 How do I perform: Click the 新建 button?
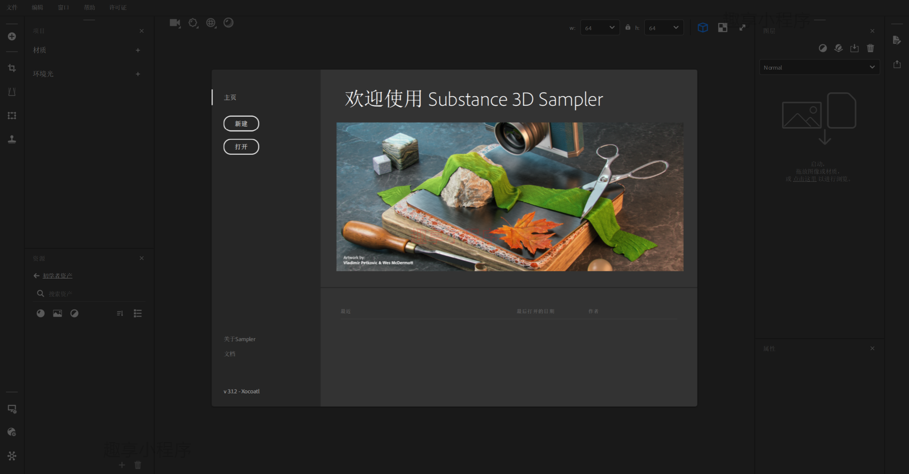(x=241, y=124)
